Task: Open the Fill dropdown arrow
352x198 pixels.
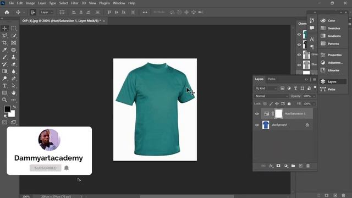Action: (314, 104)
